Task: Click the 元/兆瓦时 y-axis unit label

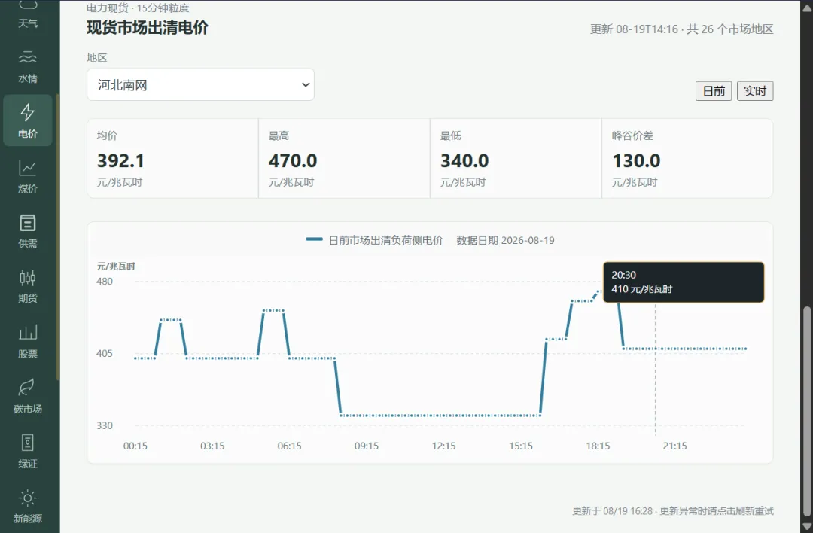Action: (x=116, y=266)
